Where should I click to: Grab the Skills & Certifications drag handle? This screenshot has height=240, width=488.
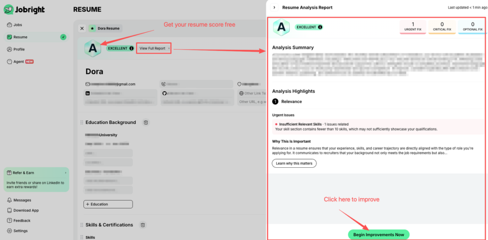click(x=82, y=225)
